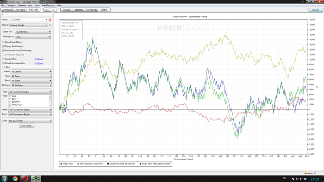324x182 pixels.
Task: Click the green icon beside Report dropdown
Action: click(50, 25)
